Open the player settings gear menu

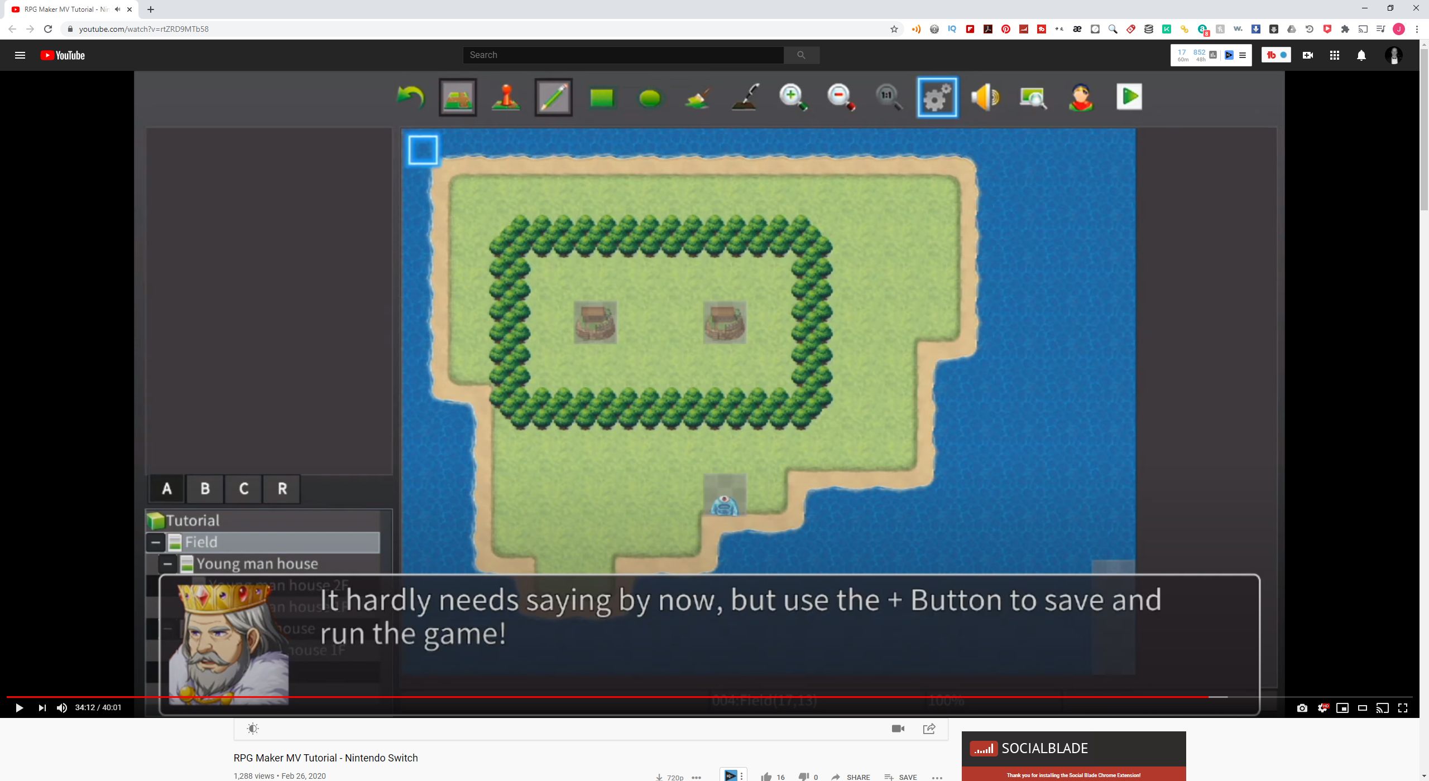click(1322, 708)
